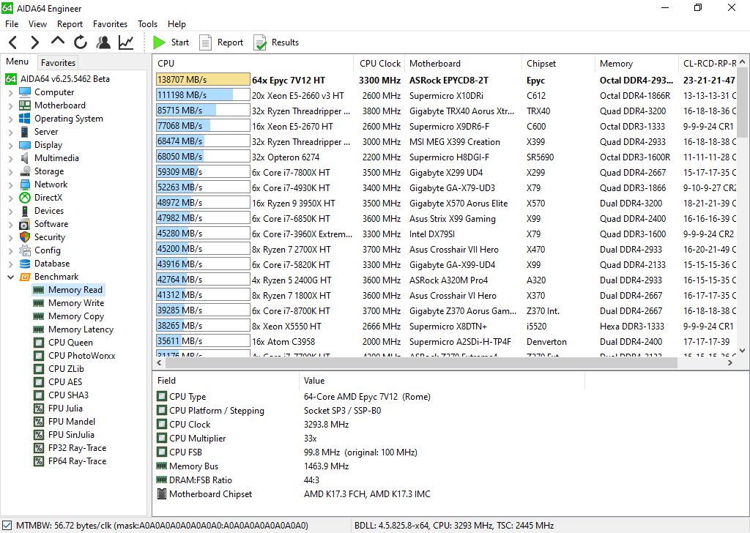Select the CPU SHA3 benchmark icon
Screen dimensions: 750x533
click(x=38, y=395)
